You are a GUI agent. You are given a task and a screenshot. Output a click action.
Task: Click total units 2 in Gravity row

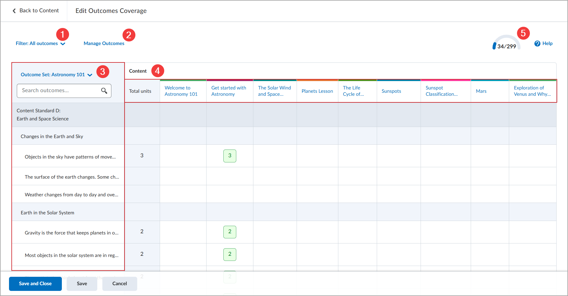point(142,231)
